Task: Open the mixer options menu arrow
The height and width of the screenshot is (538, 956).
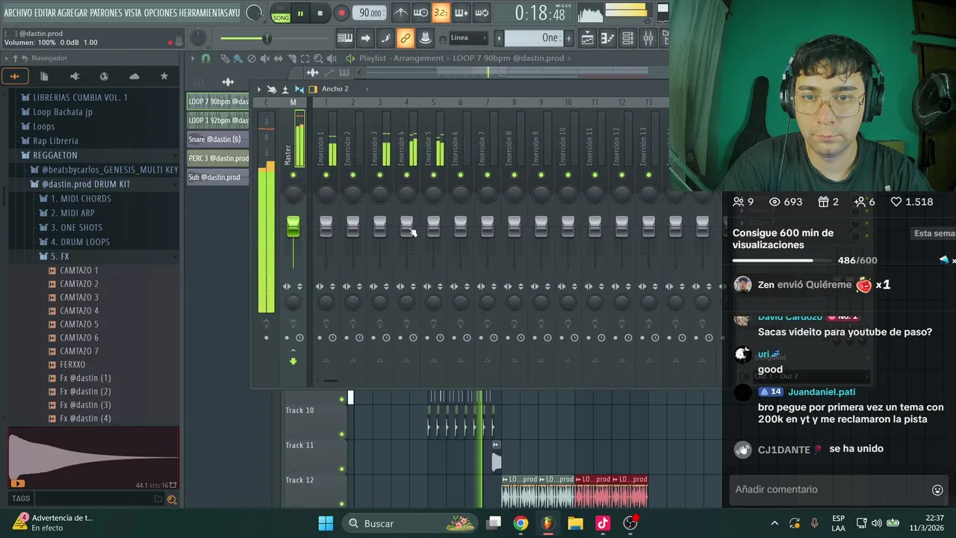Action: tap(259, 89)
